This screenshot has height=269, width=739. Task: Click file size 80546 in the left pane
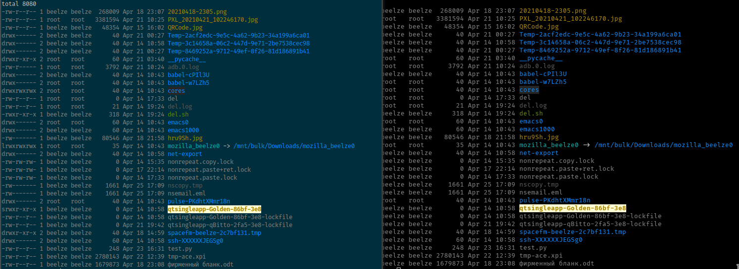click(x=110, y=138)
